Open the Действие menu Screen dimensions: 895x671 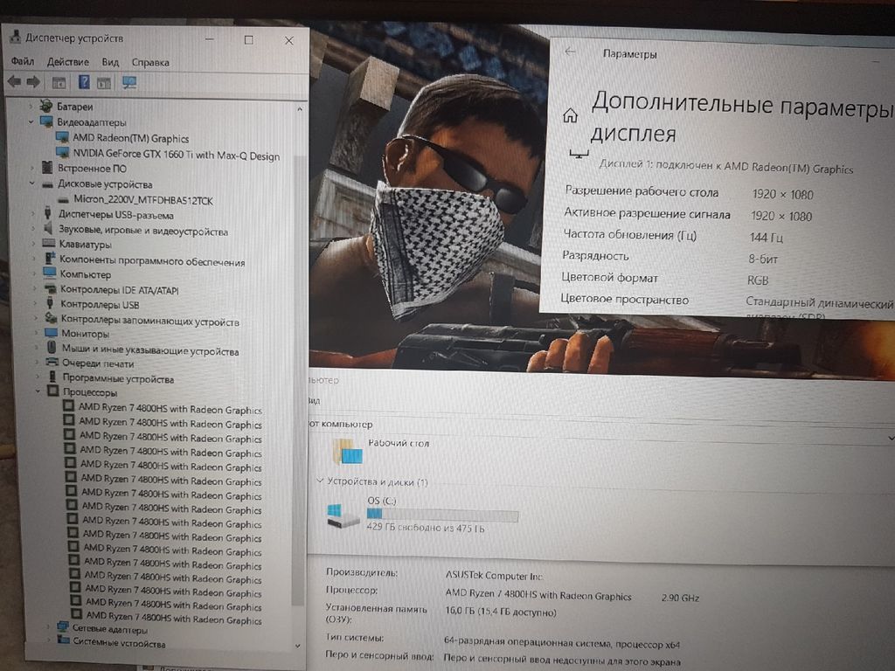(68, 62)
